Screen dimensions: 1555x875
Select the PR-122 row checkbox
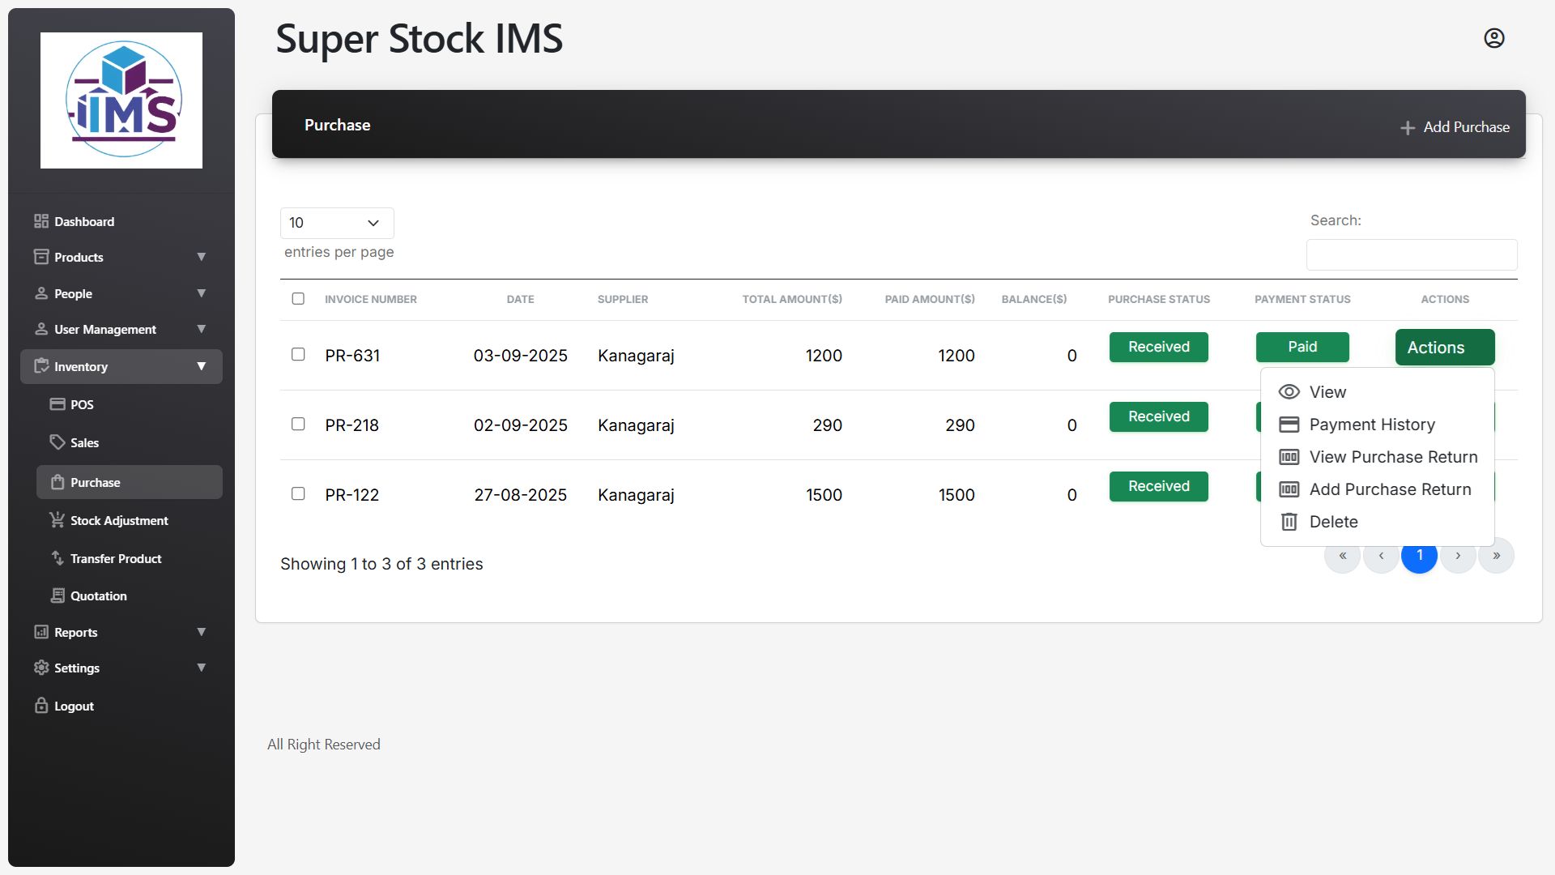[298, 494]
